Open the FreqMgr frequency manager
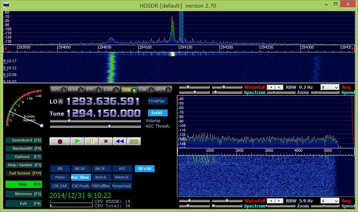 158,101
